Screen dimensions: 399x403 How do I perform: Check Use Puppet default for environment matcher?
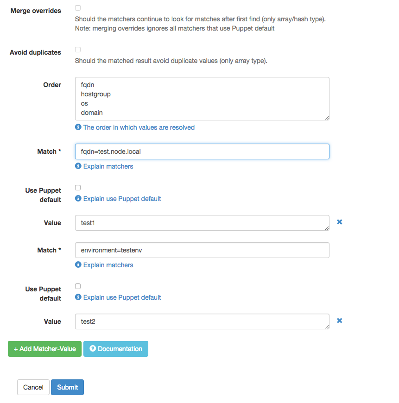[x=78, y=286]
